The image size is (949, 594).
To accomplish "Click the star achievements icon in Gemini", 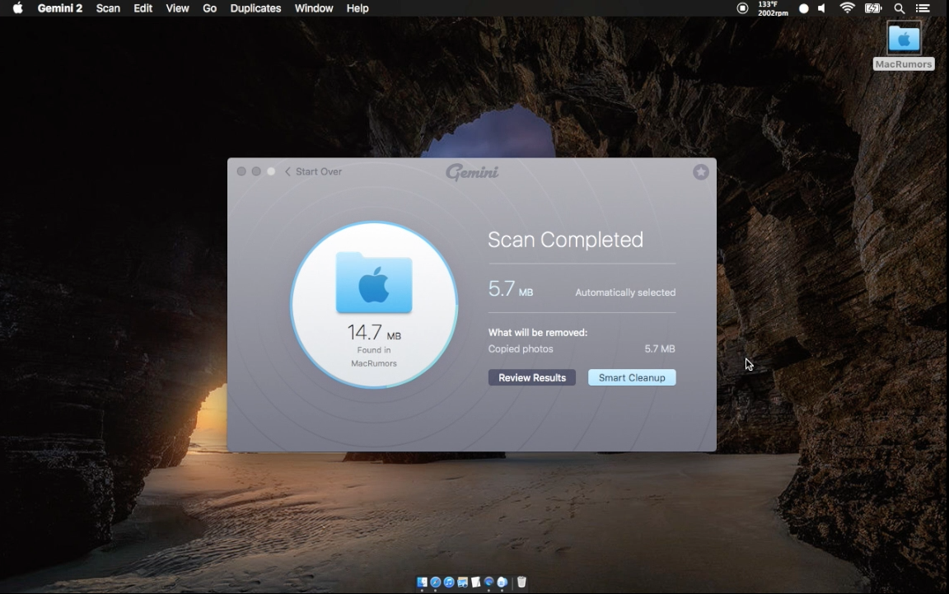I will 700,172.
